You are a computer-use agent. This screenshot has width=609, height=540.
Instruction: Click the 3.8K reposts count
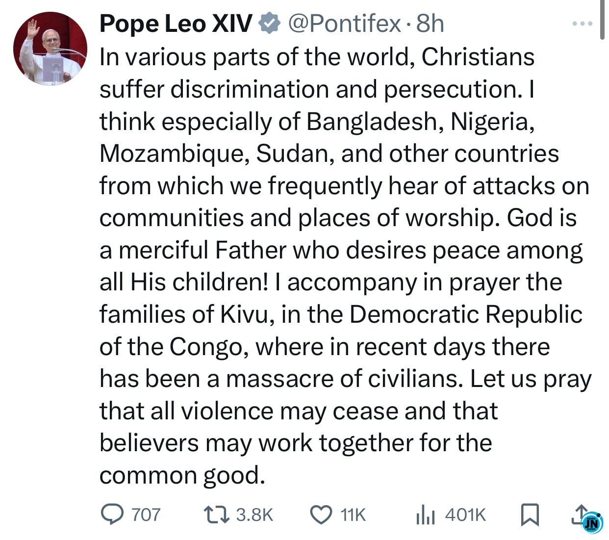click(x=254, y=514)
